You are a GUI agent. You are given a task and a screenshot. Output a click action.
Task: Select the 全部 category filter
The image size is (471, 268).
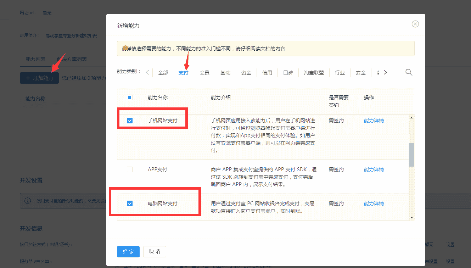coord(163,72)
